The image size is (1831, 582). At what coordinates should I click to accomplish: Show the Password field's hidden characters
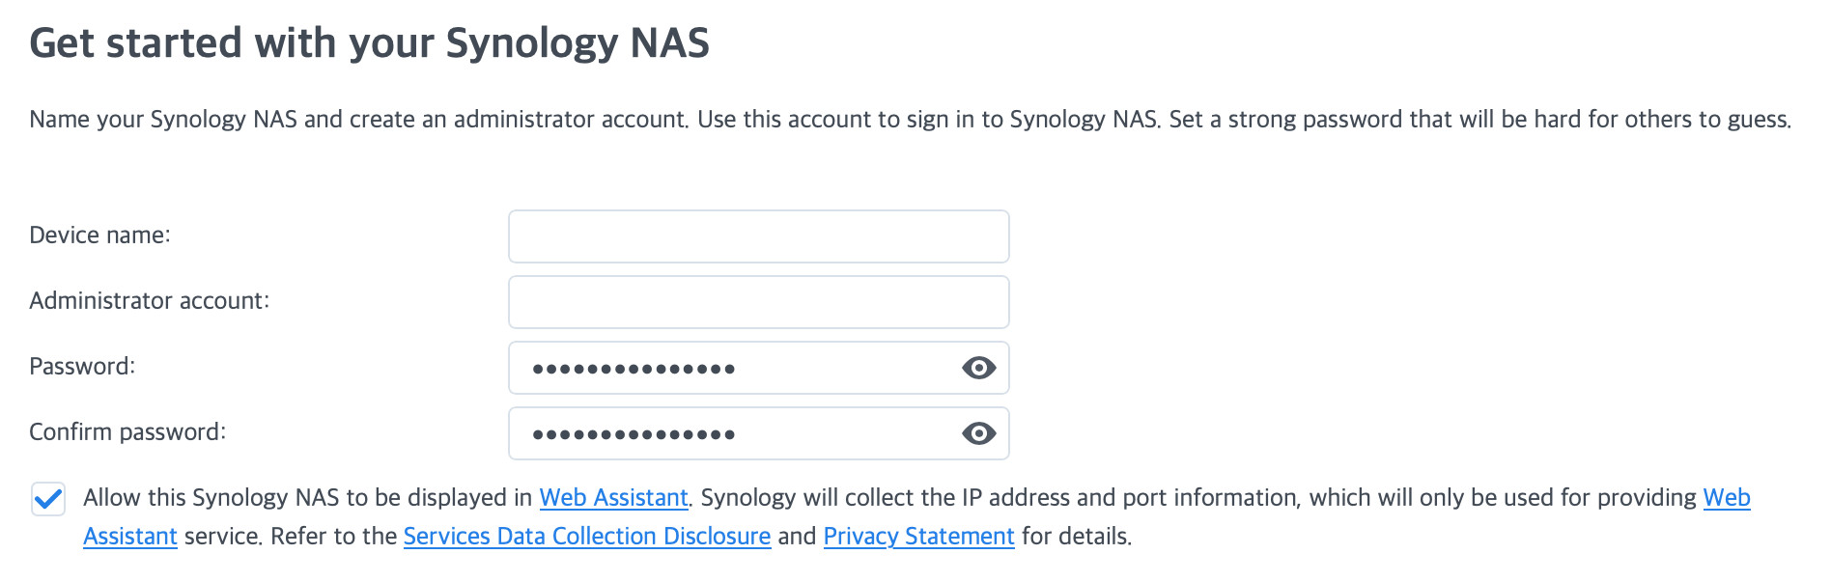(x=978, y=368)
